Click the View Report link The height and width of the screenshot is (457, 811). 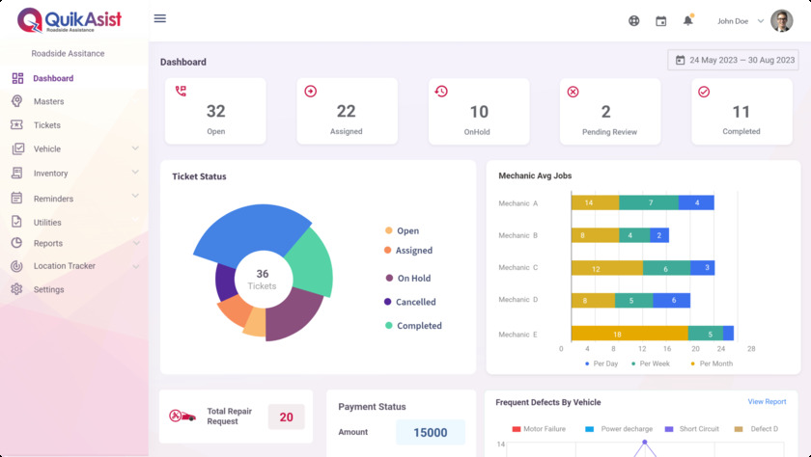[767, 402]
